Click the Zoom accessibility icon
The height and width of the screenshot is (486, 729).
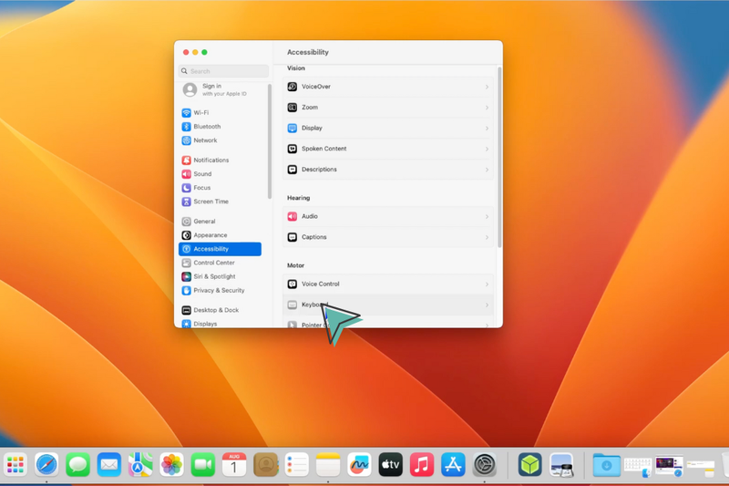(x=292, y=108)
